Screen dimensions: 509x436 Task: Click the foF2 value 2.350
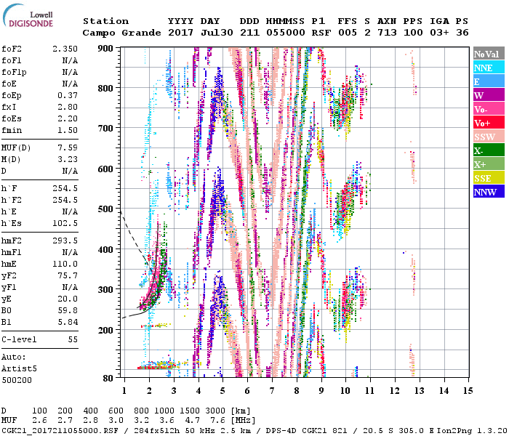(65, 49)
